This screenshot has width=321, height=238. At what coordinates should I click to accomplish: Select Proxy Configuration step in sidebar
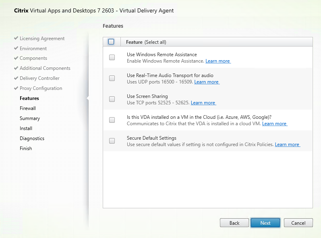click(x=41, y=88)
